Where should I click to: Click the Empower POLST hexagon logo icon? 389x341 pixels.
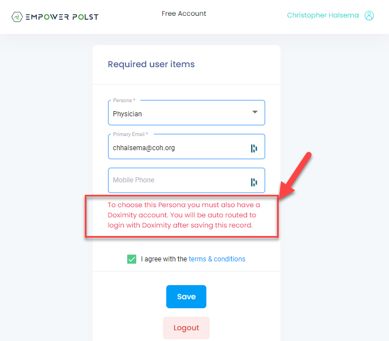coord(18,16)
